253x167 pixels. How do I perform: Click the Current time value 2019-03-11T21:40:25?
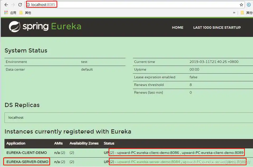point(214,62)
